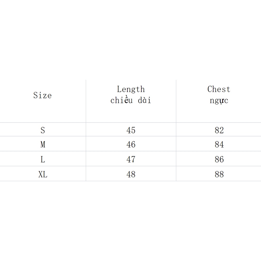Image resolution: width=261 pixels, height=261 pixels.
Task: Click the length value 48
Action: (131, 174)
